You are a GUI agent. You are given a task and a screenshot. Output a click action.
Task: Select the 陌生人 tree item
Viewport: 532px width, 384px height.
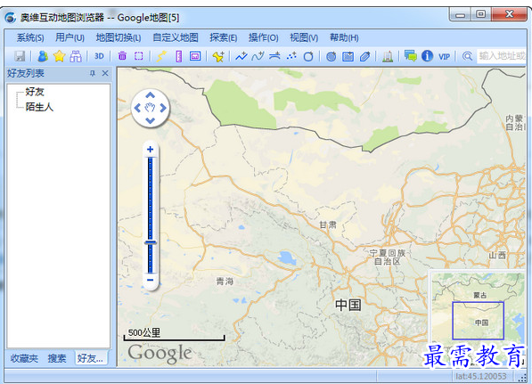39,107
